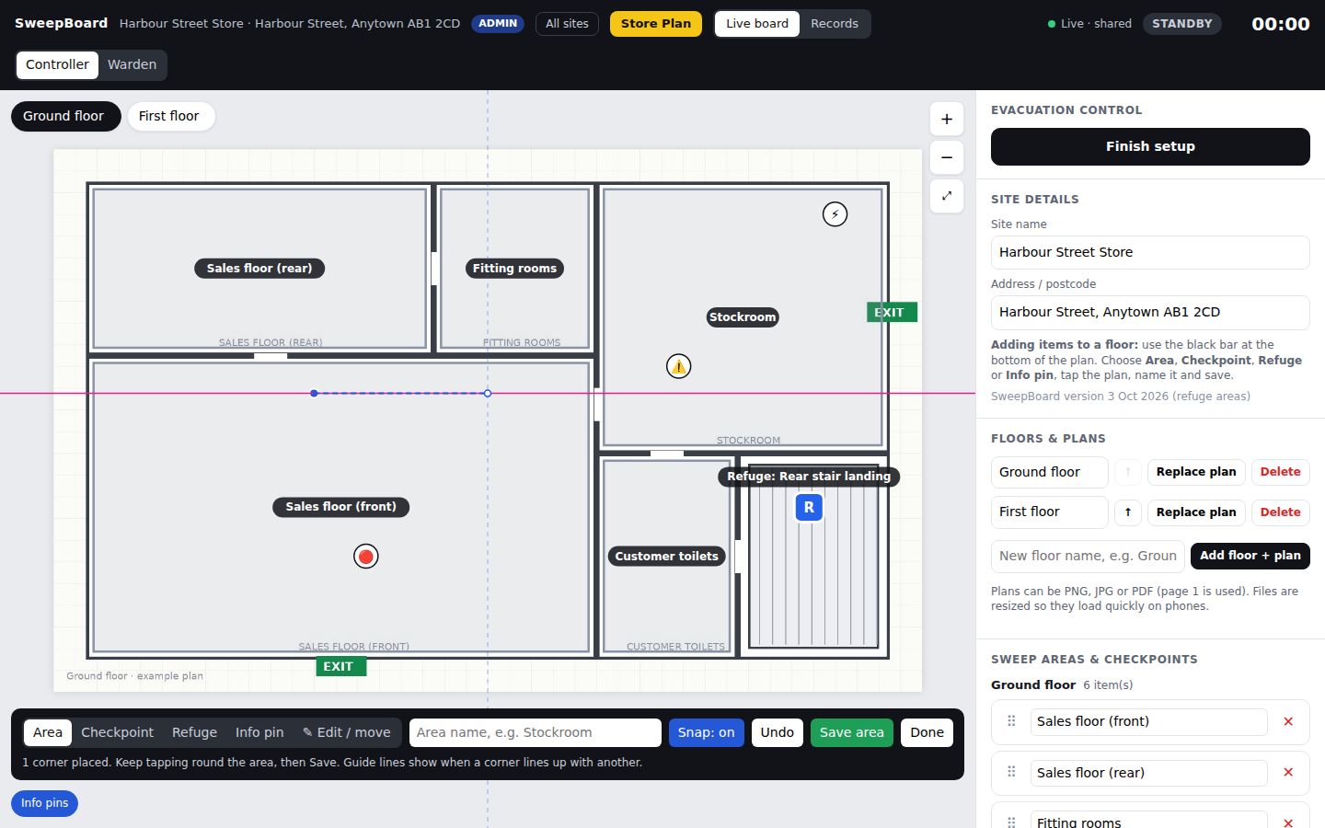The width and height of the screenshot is (1325, 828).
Task: Switch to Warden view
Action: click(x=132, y=64)
